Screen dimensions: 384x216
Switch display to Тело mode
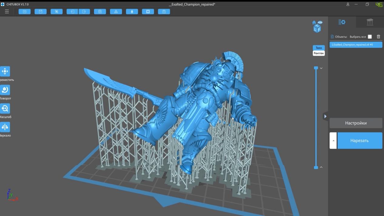click(319, 48)
